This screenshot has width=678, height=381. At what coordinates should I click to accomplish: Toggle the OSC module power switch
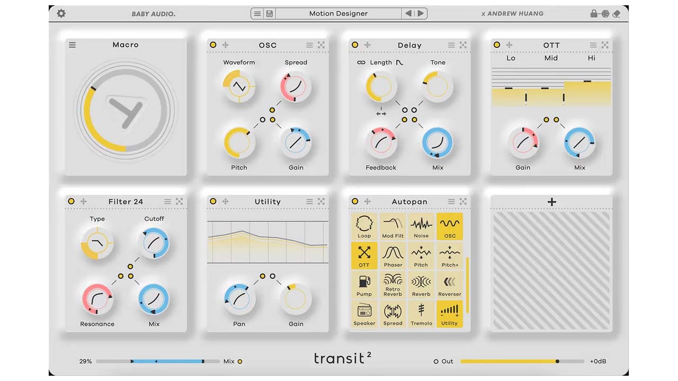pyautogui.click(x=212, y=45)
